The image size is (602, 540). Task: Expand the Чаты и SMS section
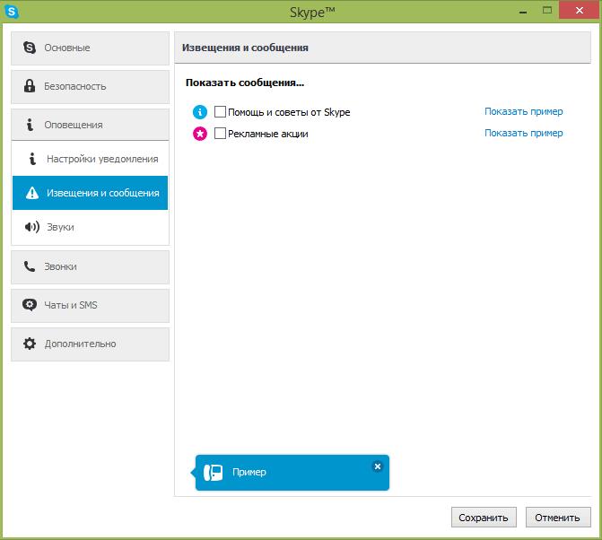90,305
